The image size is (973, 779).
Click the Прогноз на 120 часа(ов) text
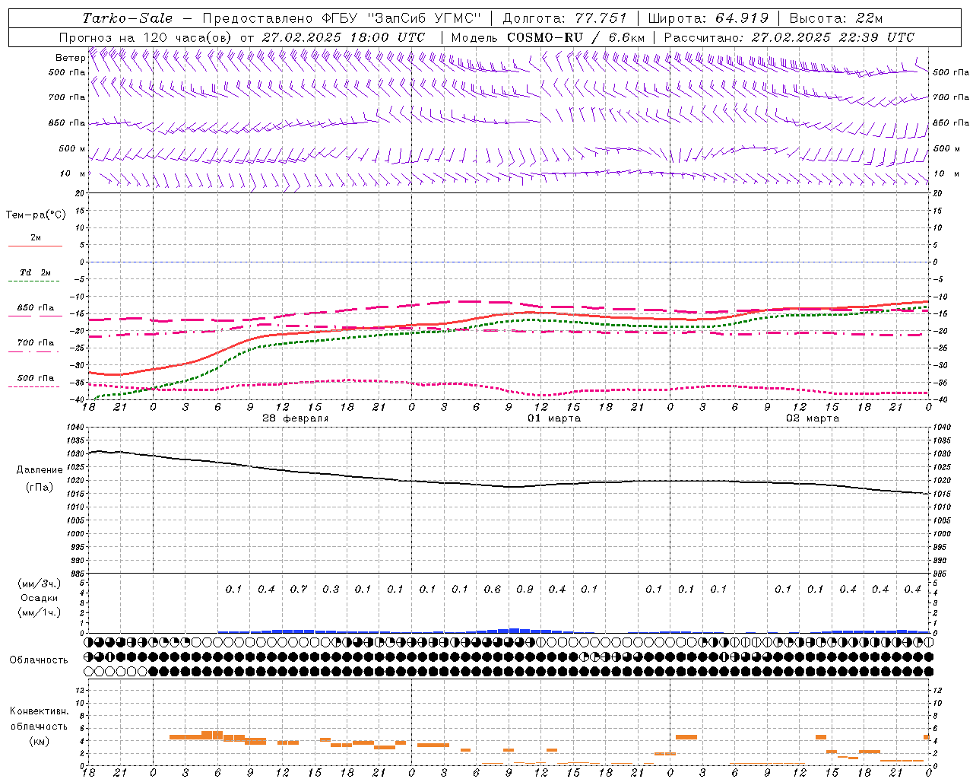[146, 37]
